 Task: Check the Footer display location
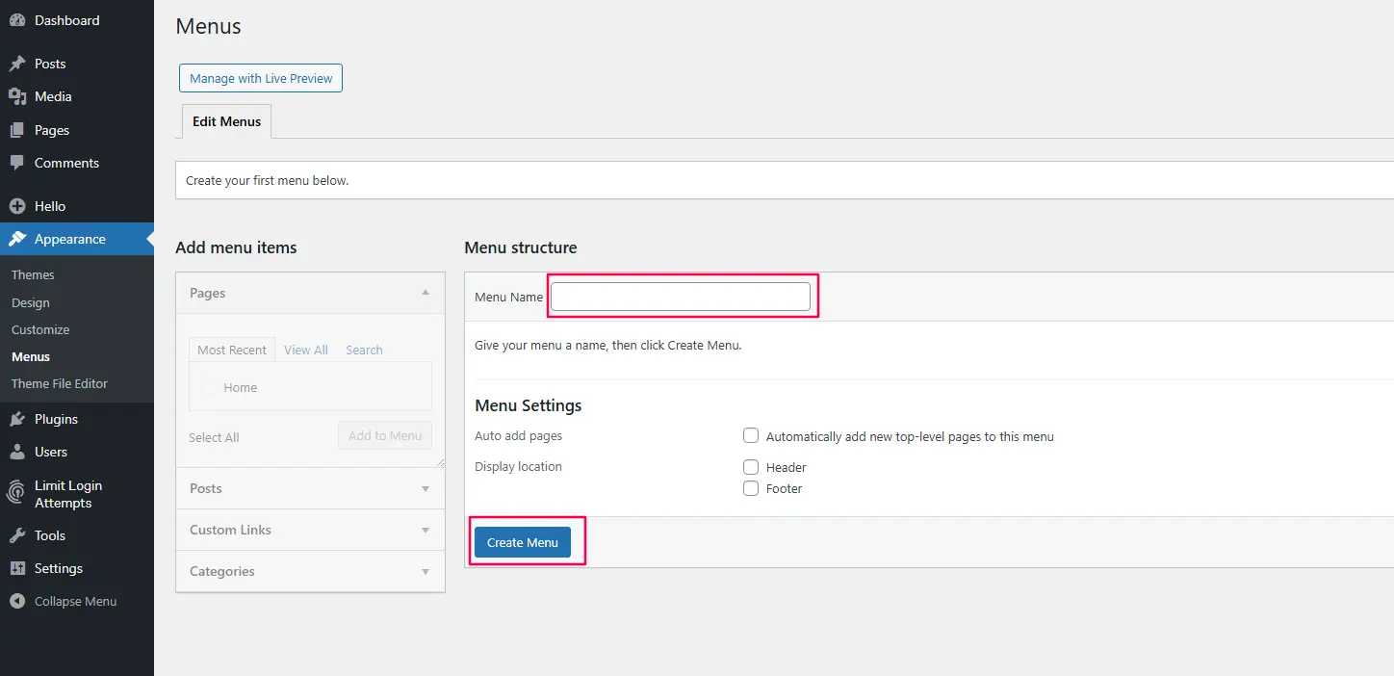pyautogui.click(x=751, y=488)
